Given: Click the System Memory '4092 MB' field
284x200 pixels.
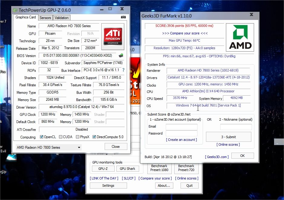Looking at the screenshot, I should click(x=237, y=98).
